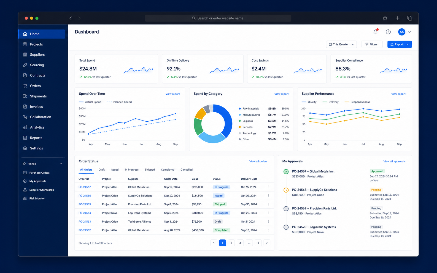Open row menu for PO-24562
Screen dimensions: 437x273
(x=269, y=230)
